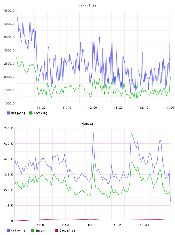Click the 11:40 time label under Frankfurt chart
Image resolution: width=175 pixels, height=235 pixels.
[x=67, y=108]
